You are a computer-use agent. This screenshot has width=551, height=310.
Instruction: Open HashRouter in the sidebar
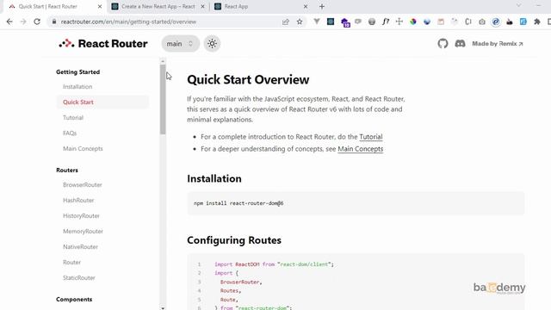point(78,201)
